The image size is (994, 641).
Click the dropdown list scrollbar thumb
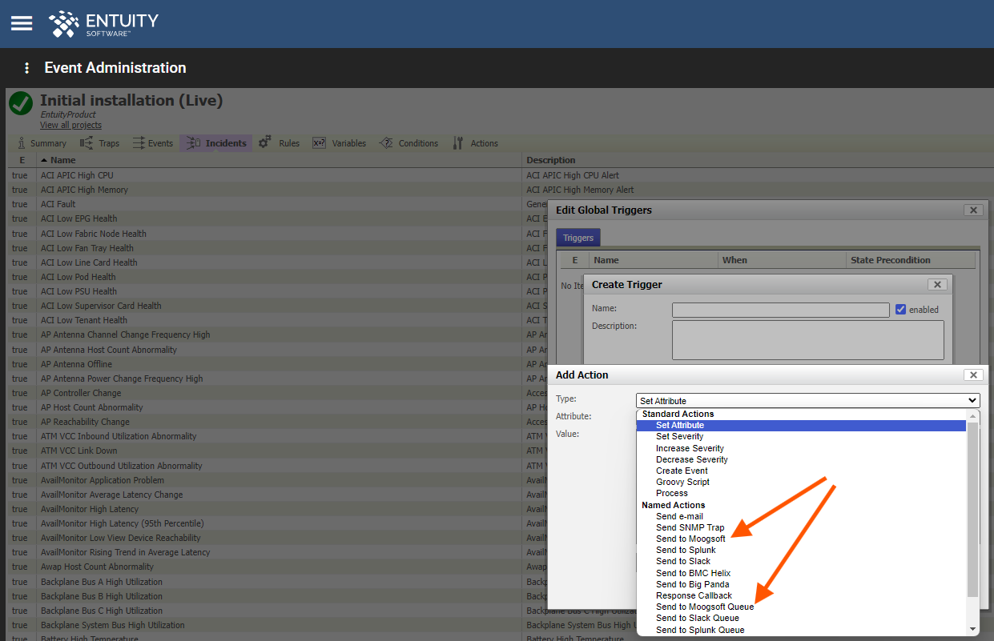[973, 511]
